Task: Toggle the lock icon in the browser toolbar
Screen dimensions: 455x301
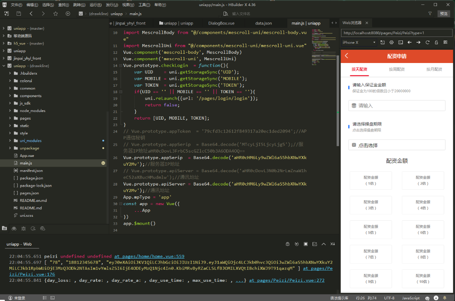Action: click(x=436, y=43)
